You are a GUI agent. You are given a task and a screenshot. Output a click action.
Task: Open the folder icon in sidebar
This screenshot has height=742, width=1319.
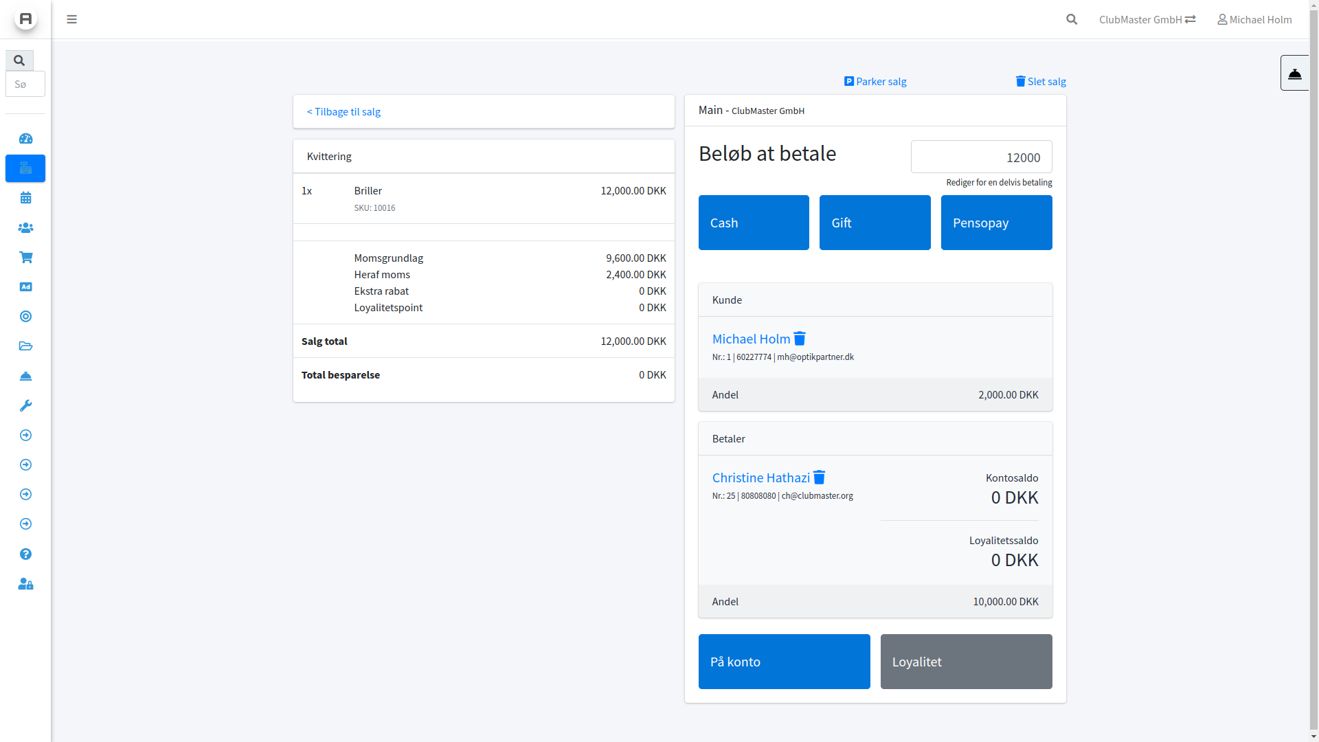point(25,346)
